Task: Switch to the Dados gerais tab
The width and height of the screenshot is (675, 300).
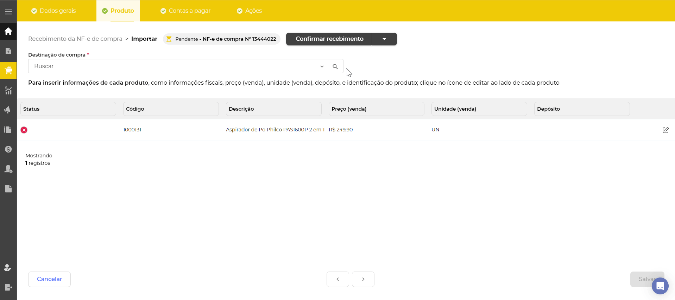Action: 54,11
